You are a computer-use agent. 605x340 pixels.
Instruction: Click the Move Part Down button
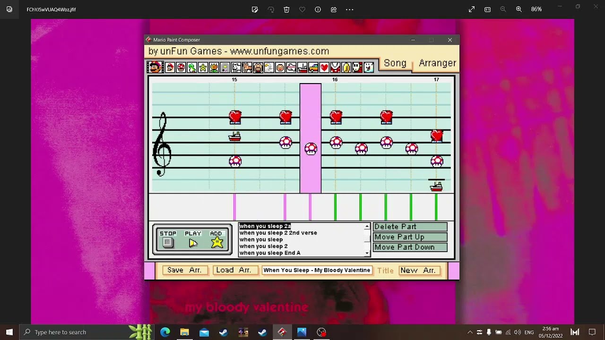click(410, 247)
